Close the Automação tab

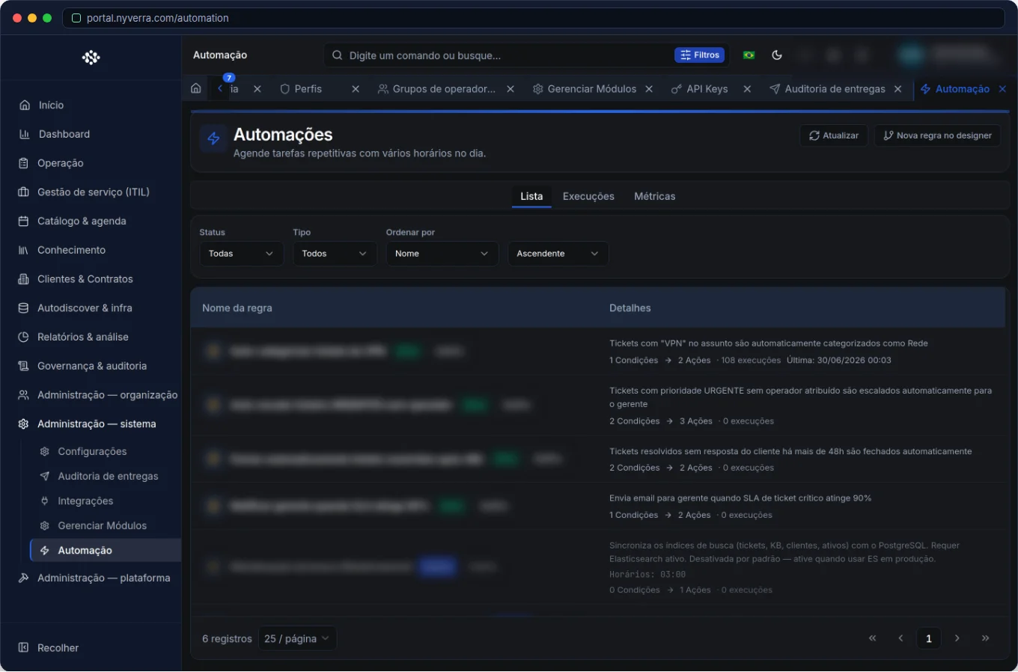(1002, 89)
